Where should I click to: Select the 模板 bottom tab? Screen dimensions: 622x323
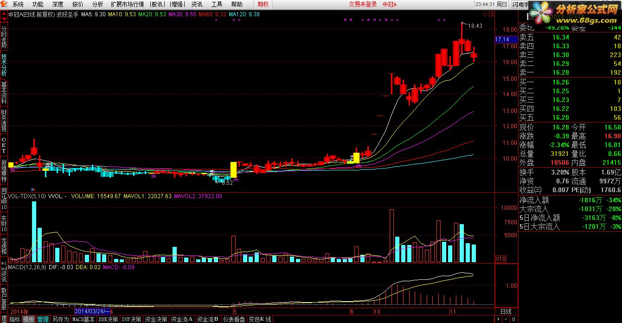(x=29, y=319)
